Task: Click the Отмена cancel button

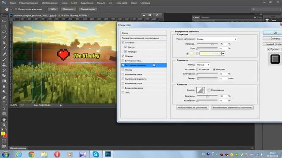Action: (x=272, y=38)
